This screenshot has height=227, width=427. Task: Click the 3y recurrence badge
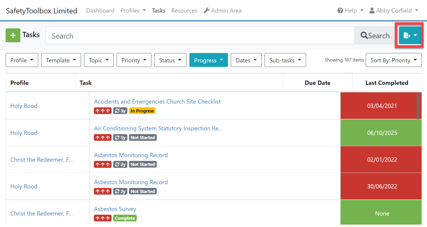click(120, 111)
